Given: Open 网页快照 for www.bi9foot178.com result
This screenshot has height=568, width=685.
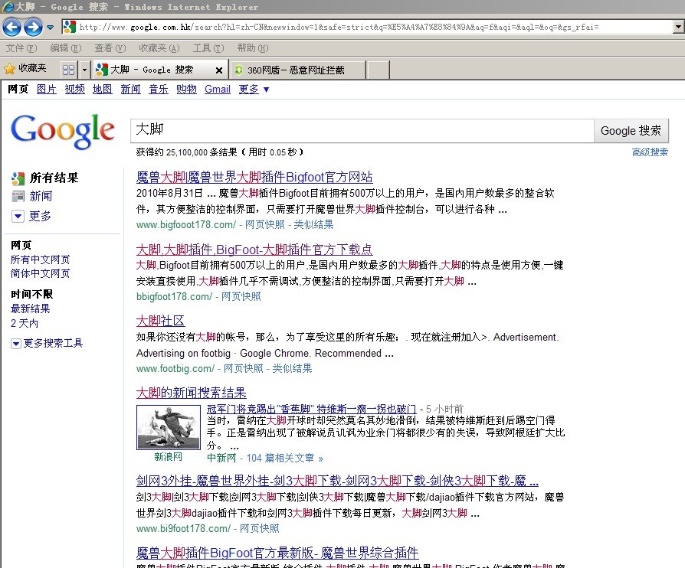Looking at the screenshot, I should pos(259,529).
